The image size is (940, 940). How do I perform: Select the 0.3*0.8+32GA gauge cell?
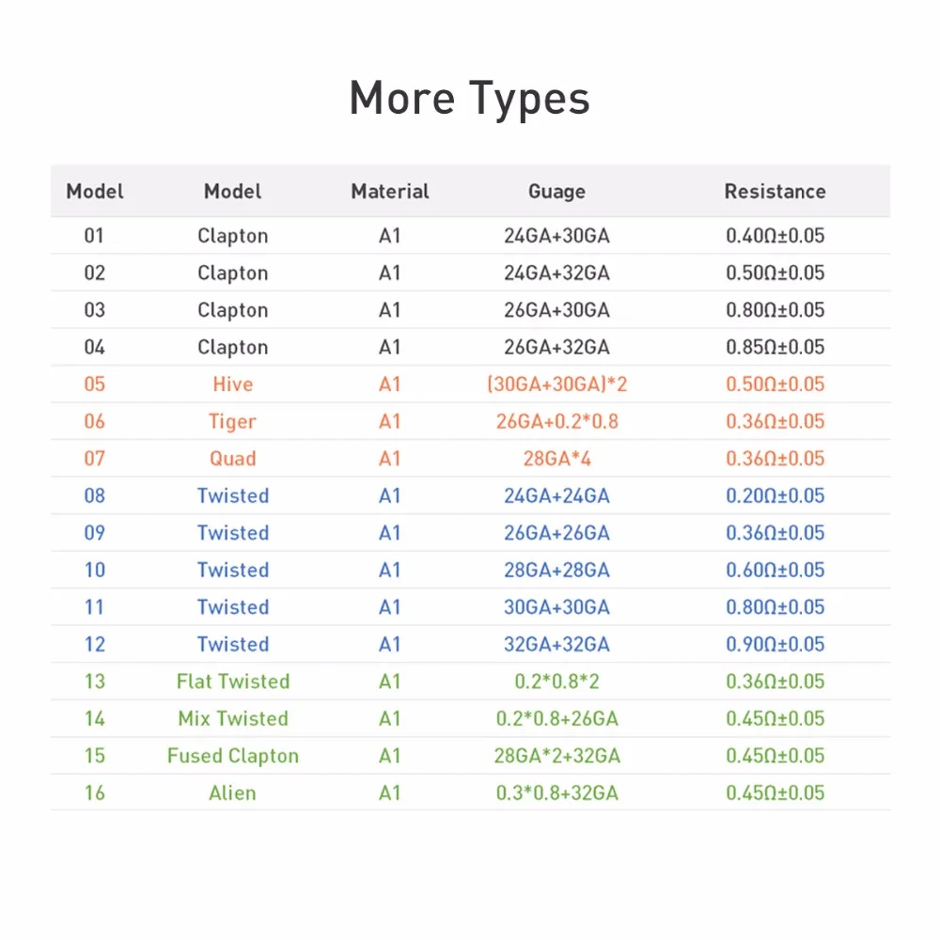(556, 793)
